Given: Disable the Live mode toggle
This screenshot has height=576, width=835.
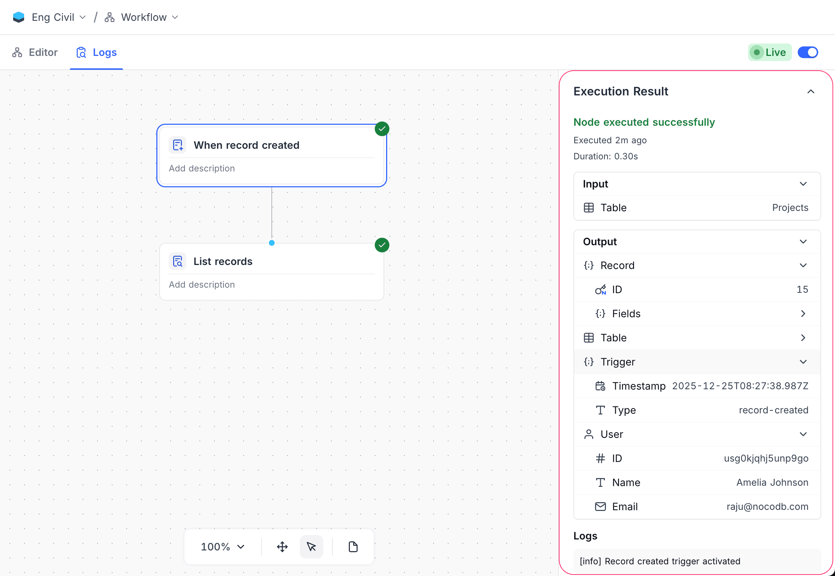Looking at the screenshot, I should tap(808, 52).
